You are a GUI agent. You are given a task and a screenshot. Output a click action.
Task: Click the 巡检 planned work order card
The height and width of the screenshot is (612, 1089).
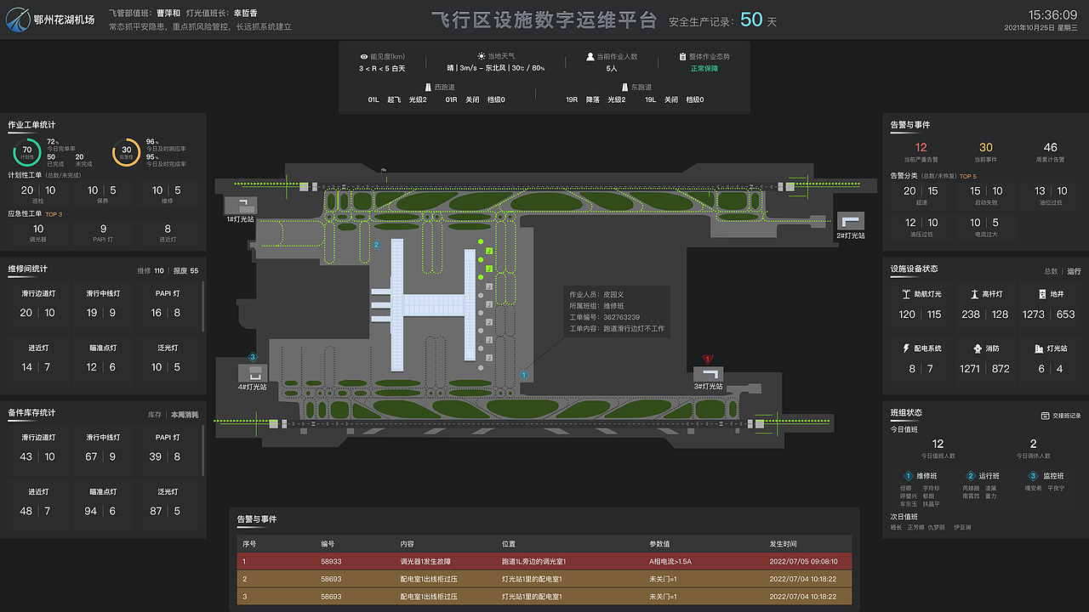(38, 195)
